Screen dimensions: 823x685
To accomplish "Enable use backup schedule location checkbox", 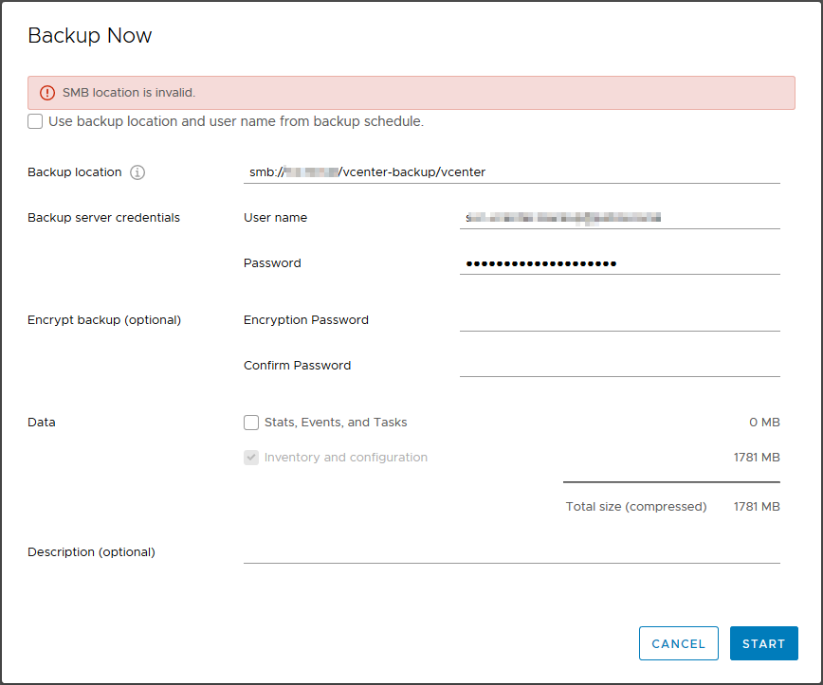I will coord(35,121).
